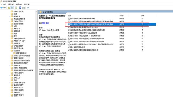This screenshot has width=173, height=97.
Task: Open the 操作(A) menu
Action: pos(11,4)
